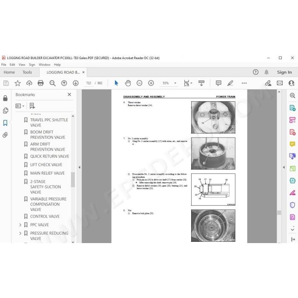Jump to TRAVEL PPC SHUTTLE VALVE bookmark
The width and height of the screenshot is (298, 298).
[x=49, y=123]
